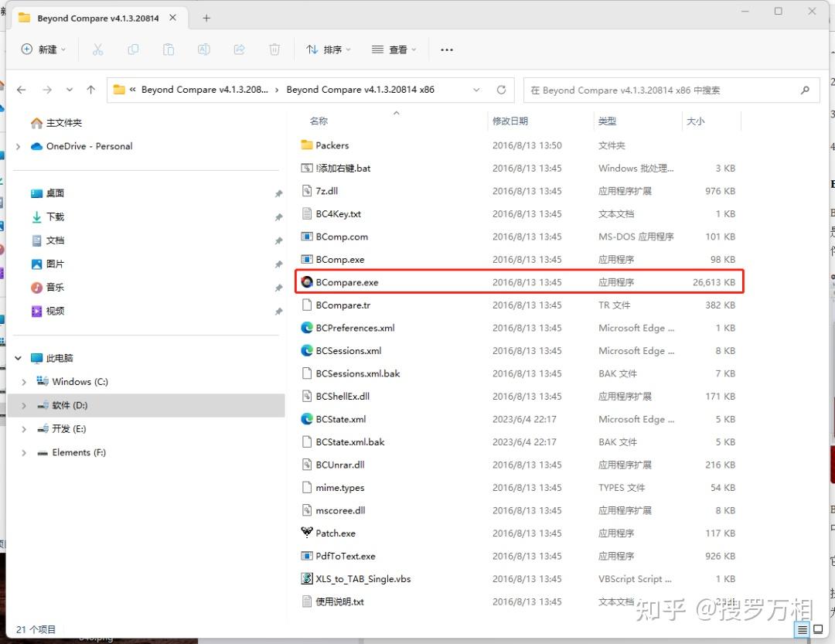The image size is (835, 644).
Task: Click the Copy icon in the toolbar
Action: 133,49
